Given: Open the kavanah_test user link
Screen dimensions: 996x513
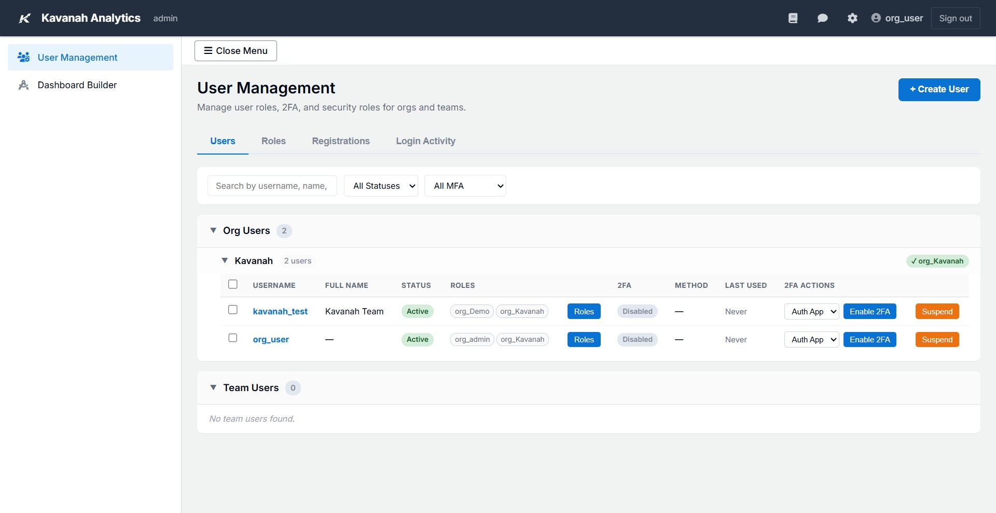Looking at the screenshot, I should point(280,311).
